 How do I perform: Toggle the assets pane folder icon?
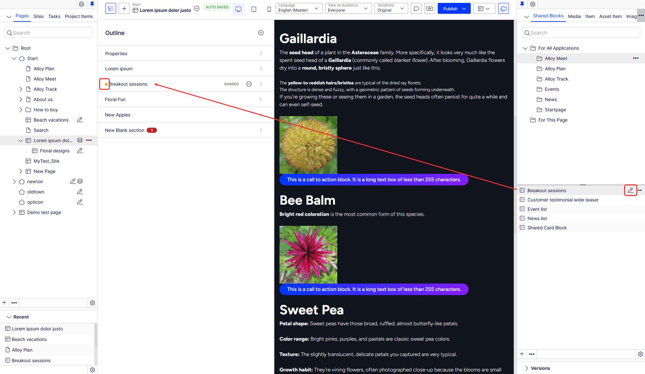pos(503,9)
